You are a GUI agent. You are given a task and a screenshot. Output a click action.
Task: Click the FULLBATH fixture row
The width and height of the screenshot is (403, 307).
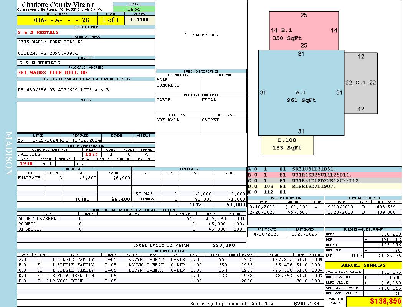[74, 178]
